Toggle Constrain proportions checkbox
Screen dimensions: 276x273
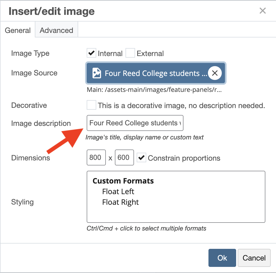click(x=141, y=158)
